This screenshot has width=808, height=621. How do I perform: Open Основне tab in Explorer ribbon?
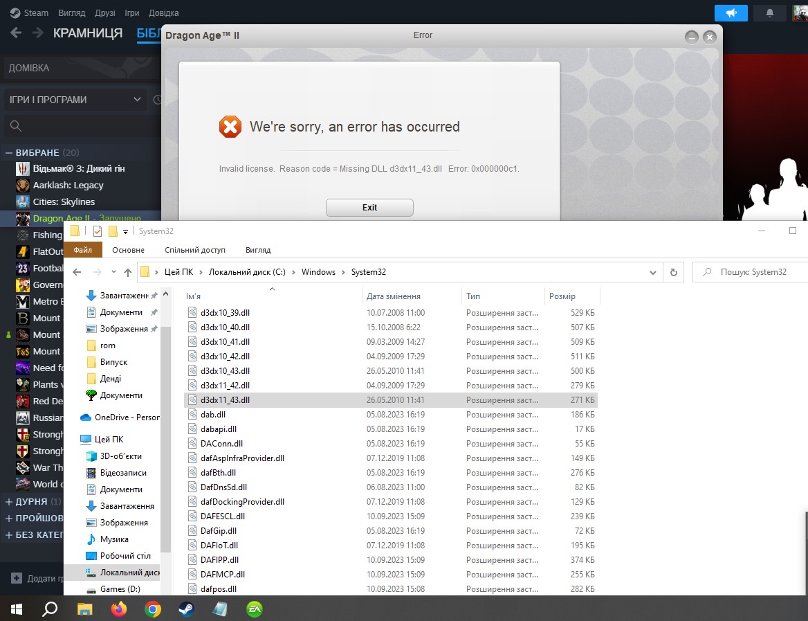pos(128,250)
